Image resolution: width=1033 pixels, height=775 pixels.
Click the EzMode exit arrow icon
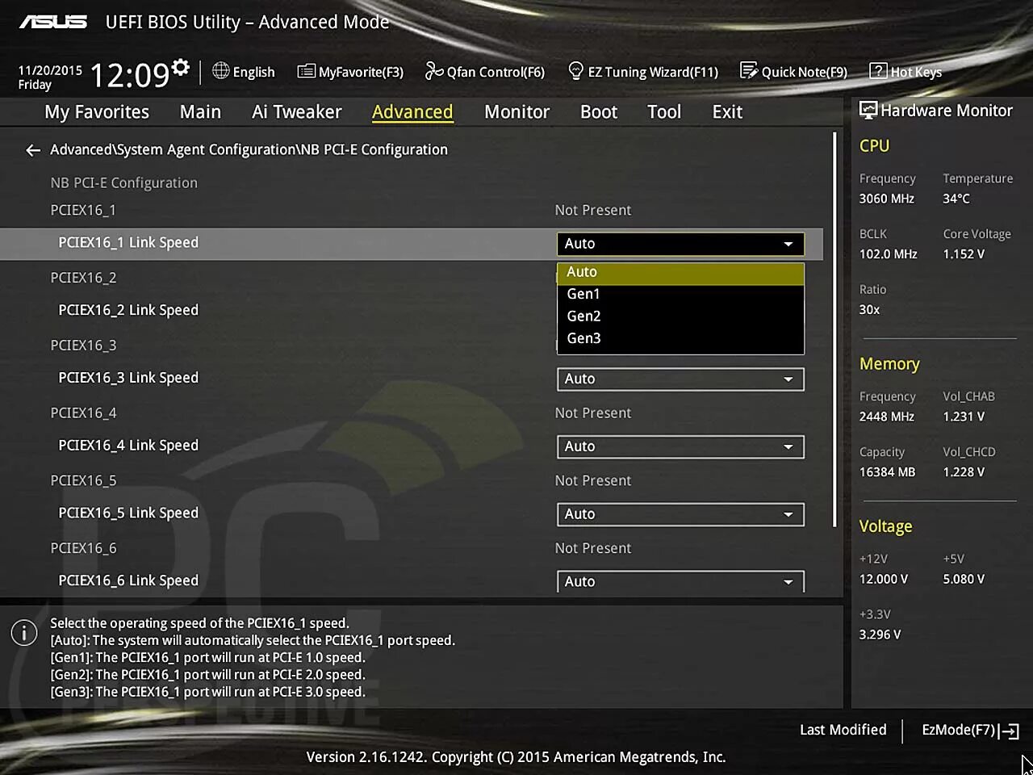(x=1010, y=731)
